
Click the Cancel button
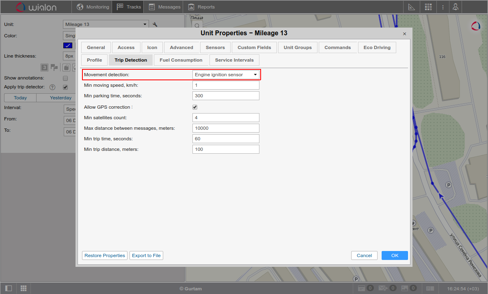coord(364,255)
